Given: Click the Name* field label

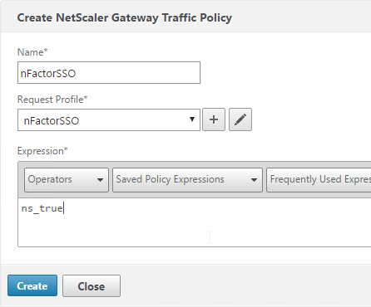Looking at the screenshot, I should [x=32, y=52].
